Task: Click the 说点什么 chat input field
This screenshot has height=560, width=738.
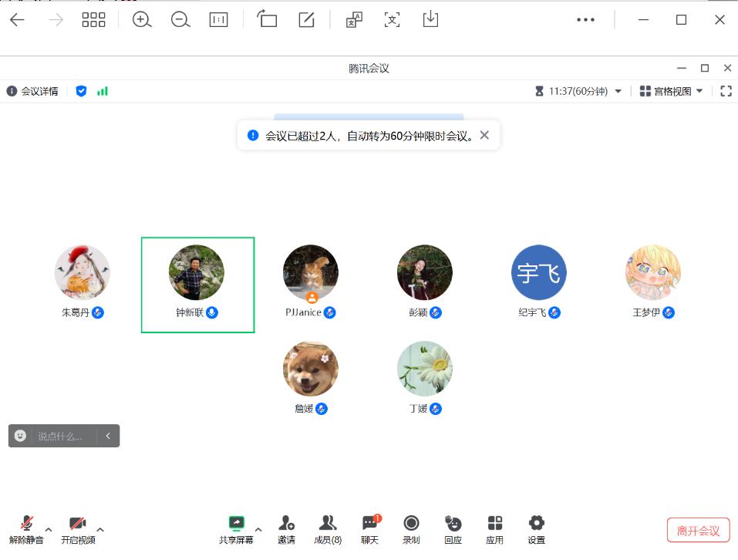Action: [x=60, y=436]
